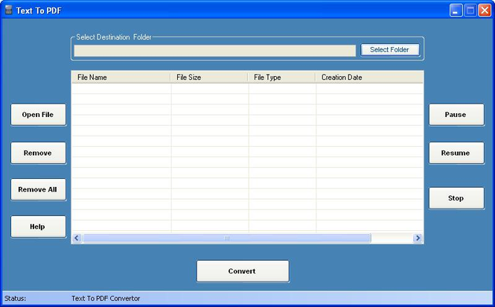Click the Text To PDF title bar icon
This screenshot has width=495, height=307.
[x=8, y=10]
